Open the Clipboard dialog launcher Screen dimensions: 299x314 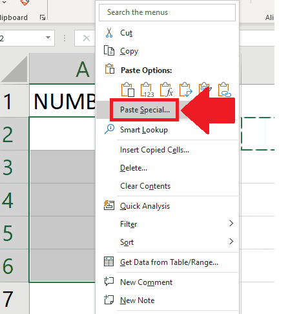43,17
